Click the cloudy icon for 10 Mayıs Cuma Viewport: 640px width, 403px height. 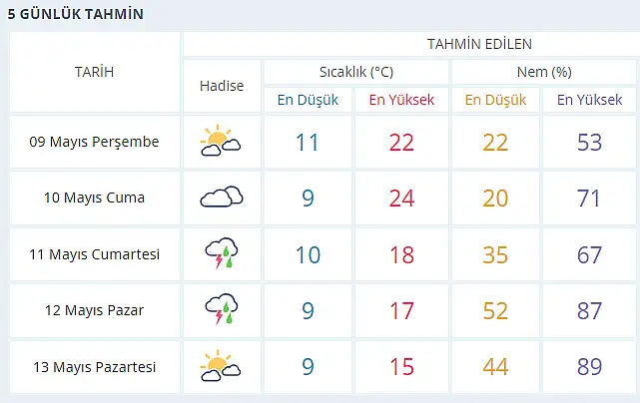221,198
